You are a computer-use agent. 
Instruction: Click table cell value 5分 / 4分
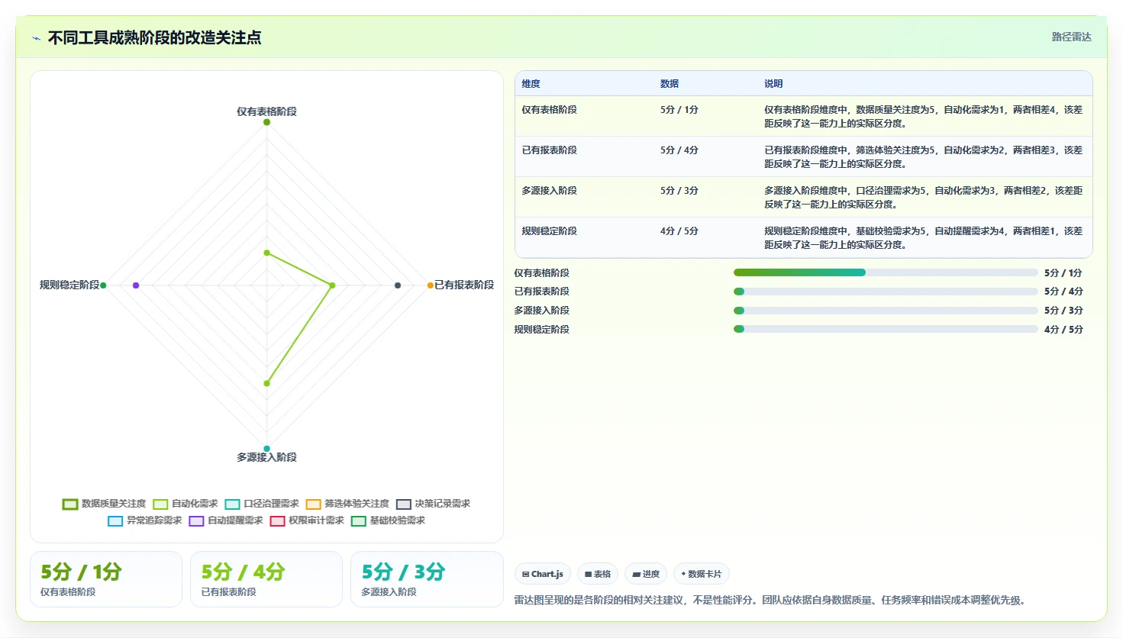click(x=679, y=150)
